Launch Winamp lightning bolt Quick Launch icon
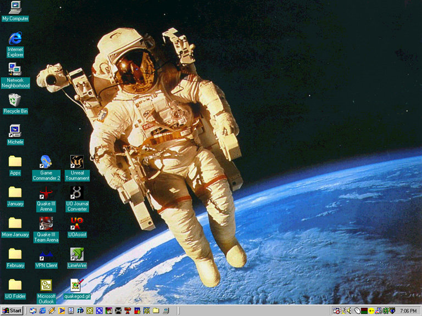The image size is (422, 316). pos(52,311)
